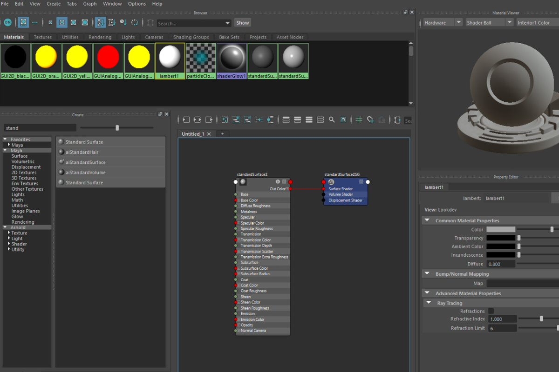Open the Graph menu
The height and width of the screenshot is (372, 559).
(90, 4)
